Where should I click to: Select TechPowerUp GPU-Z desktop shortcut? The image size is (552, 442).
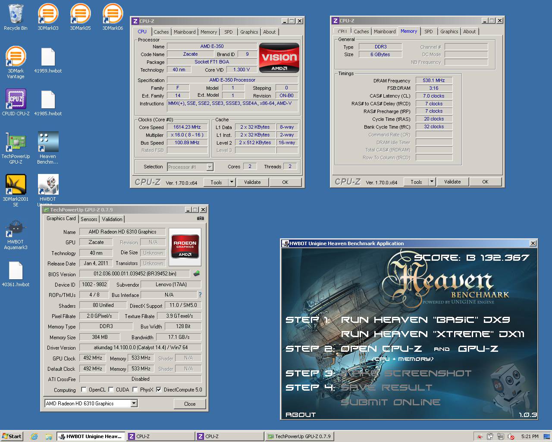[16, 148]
